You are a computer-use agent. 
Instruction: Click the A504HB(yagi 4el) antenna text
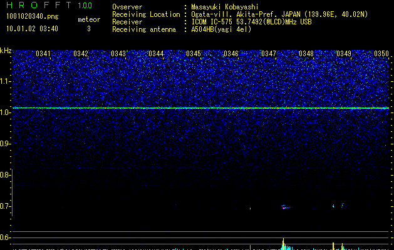[x=221, y=29]
